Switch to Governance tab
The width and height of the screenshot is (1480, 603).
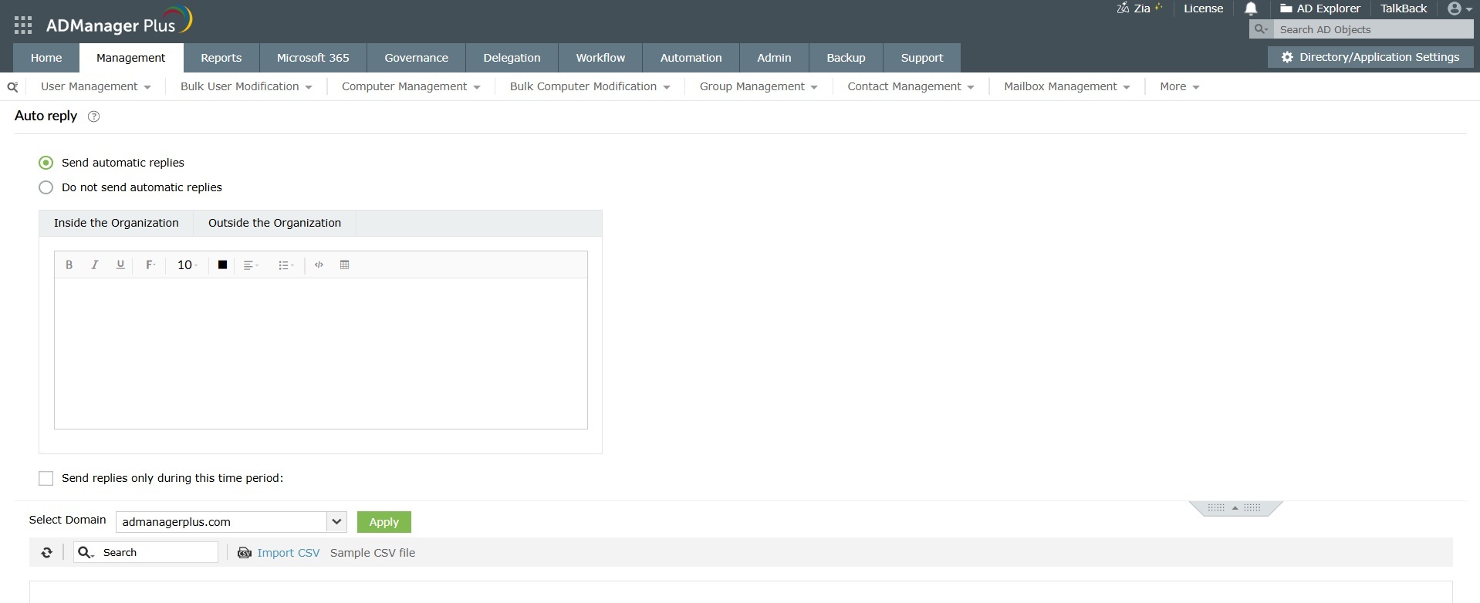click(416, 58)
